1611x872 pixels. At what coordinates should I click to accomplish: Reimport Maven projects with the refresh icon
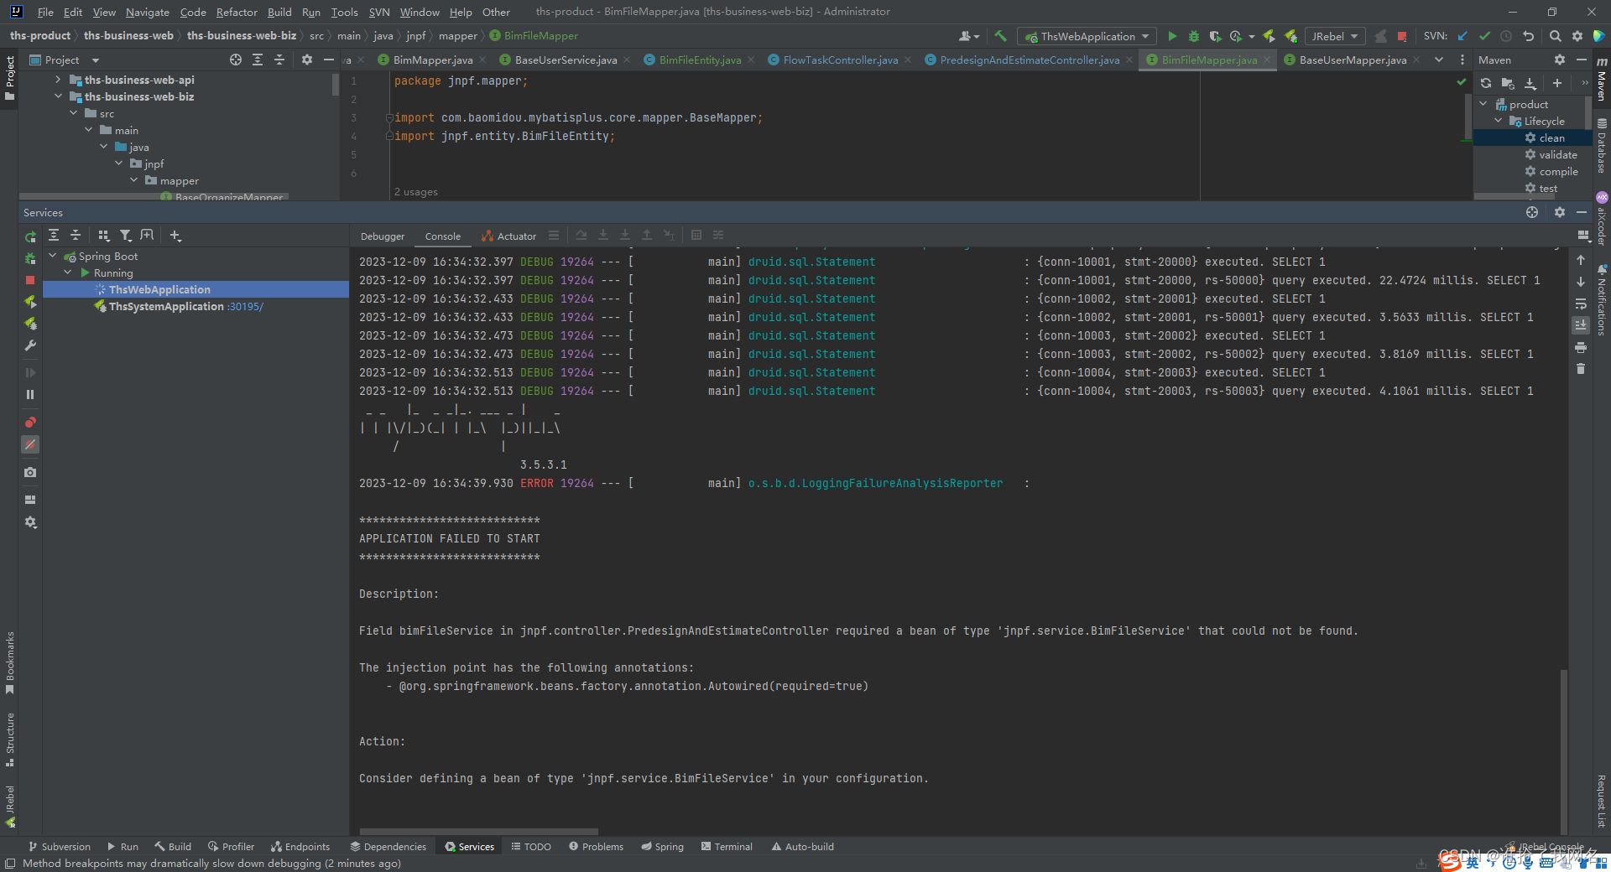[x=1485, y=83]
